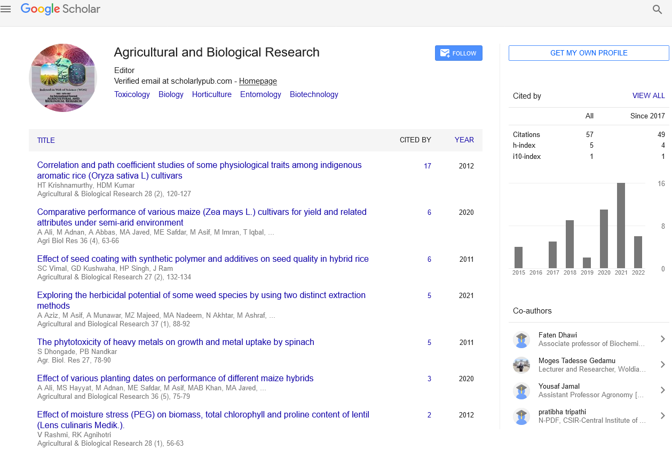
Task: Click the FOLLOW button
Action: pyautogui.click(x=458, y=53)
